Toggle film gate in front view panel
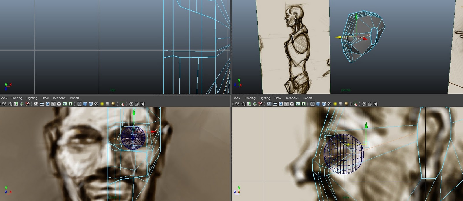The height and width of the screenshot is (201, 463). (x=42, y=104)
